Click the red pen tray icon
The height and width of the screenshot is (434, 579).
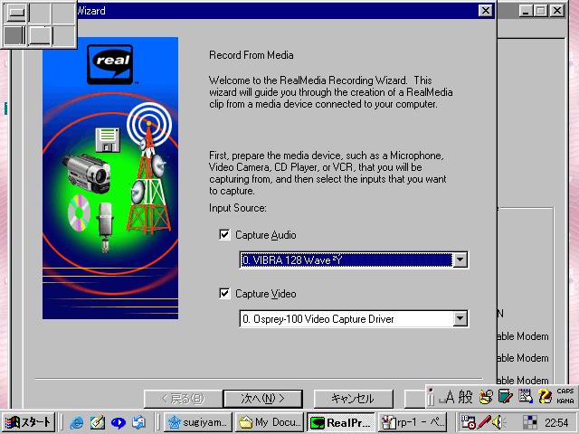click(484, 422)
